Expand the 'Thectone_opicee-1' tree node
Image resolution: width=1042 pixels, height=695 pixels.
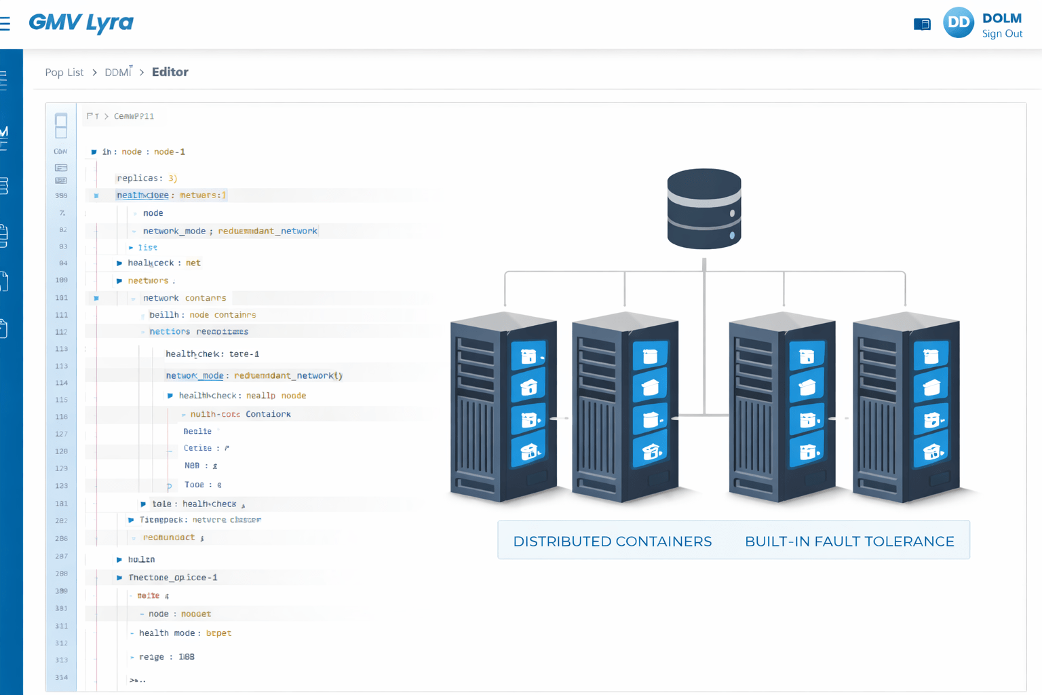[x=119, y=578]
